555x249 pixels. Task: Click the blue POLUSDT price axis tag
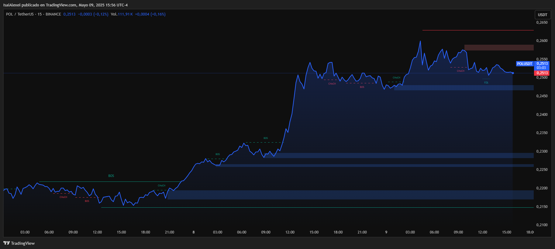(525, 64)
